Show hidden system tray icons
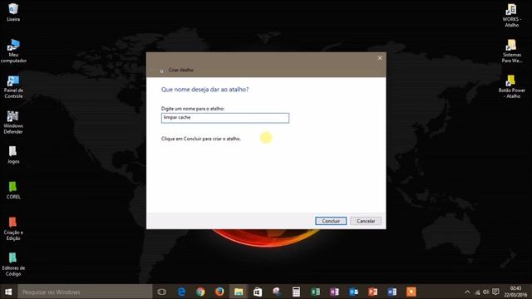The width and height of the screenshot is (532, 299). pyautogui.click(x=467, y=292)
